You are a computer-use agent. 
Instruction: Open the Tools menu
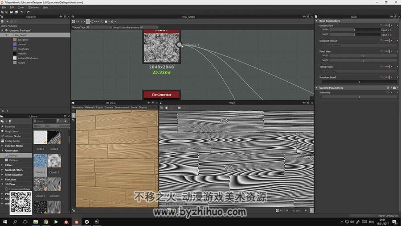coord(21,8)
